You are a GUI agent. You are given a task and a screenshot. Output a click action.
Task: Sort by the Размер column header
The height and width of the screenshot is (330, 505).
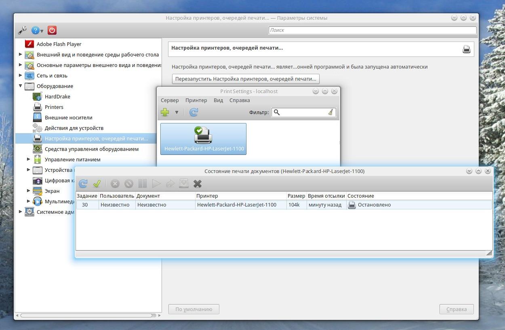(297, 196)
